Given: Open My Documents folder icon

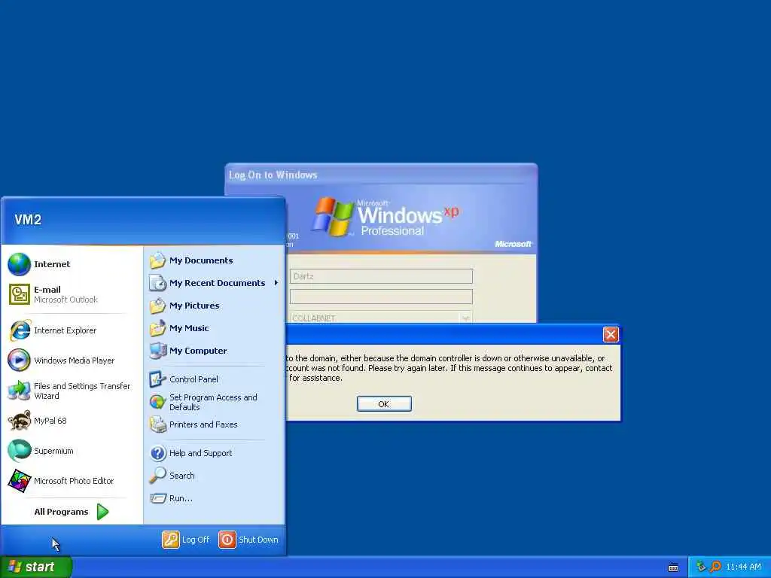Looking at the screenshot, I should [x=157, y=260].
